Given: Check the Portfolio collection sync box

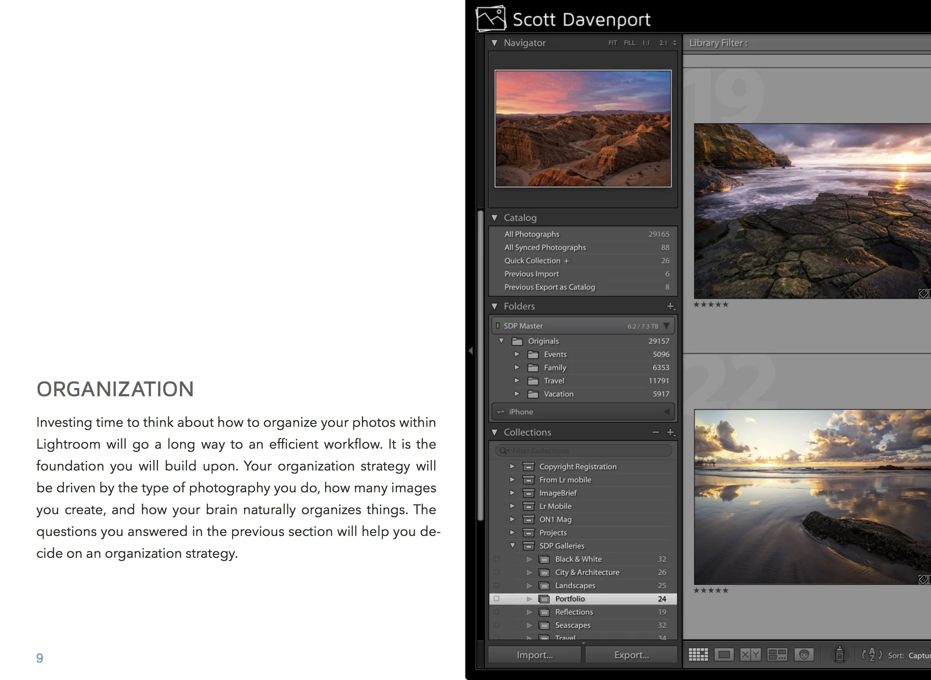Looking at the screenshot, I should (496, 599).
